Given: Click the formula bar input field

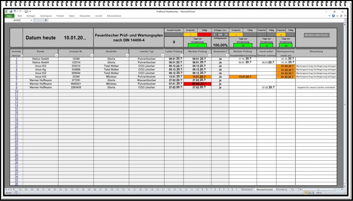Looking at the screenshot, I should pos(194,20).
